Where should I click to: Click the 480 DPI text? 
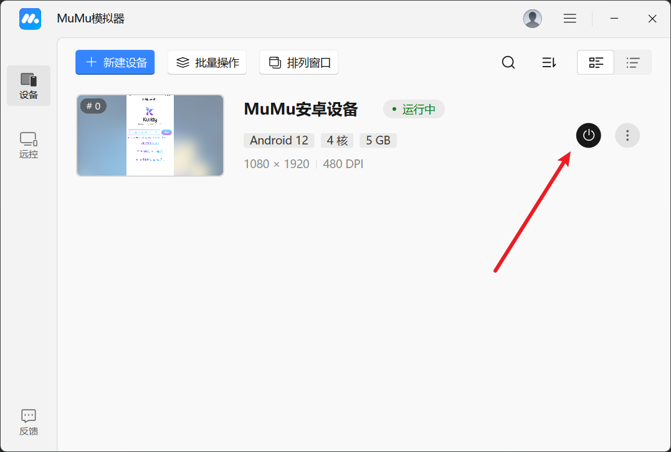pyautogui.click(x=343, y=164)
